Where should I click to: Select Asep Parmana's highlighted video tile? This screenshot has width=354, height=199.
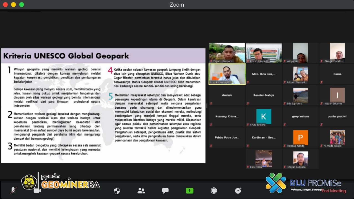227,74
